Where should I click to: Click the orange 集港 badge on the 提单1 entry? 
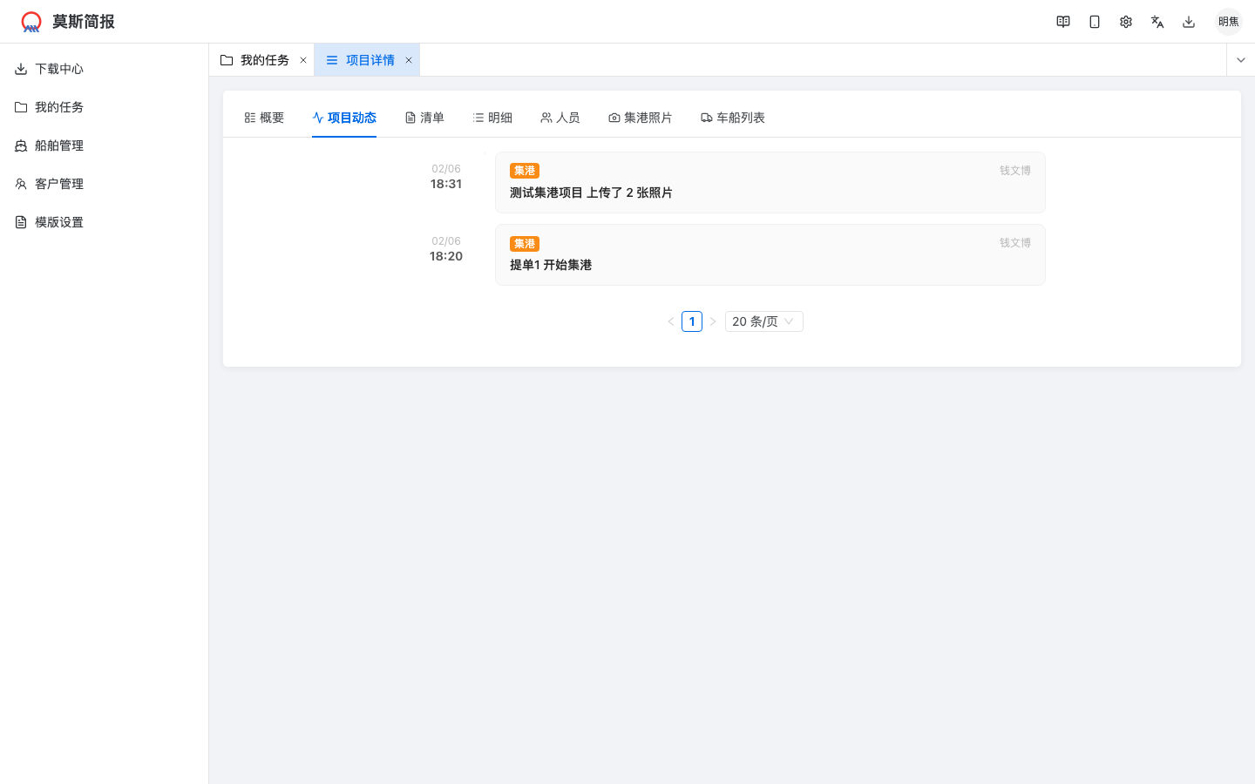[525, 243]
